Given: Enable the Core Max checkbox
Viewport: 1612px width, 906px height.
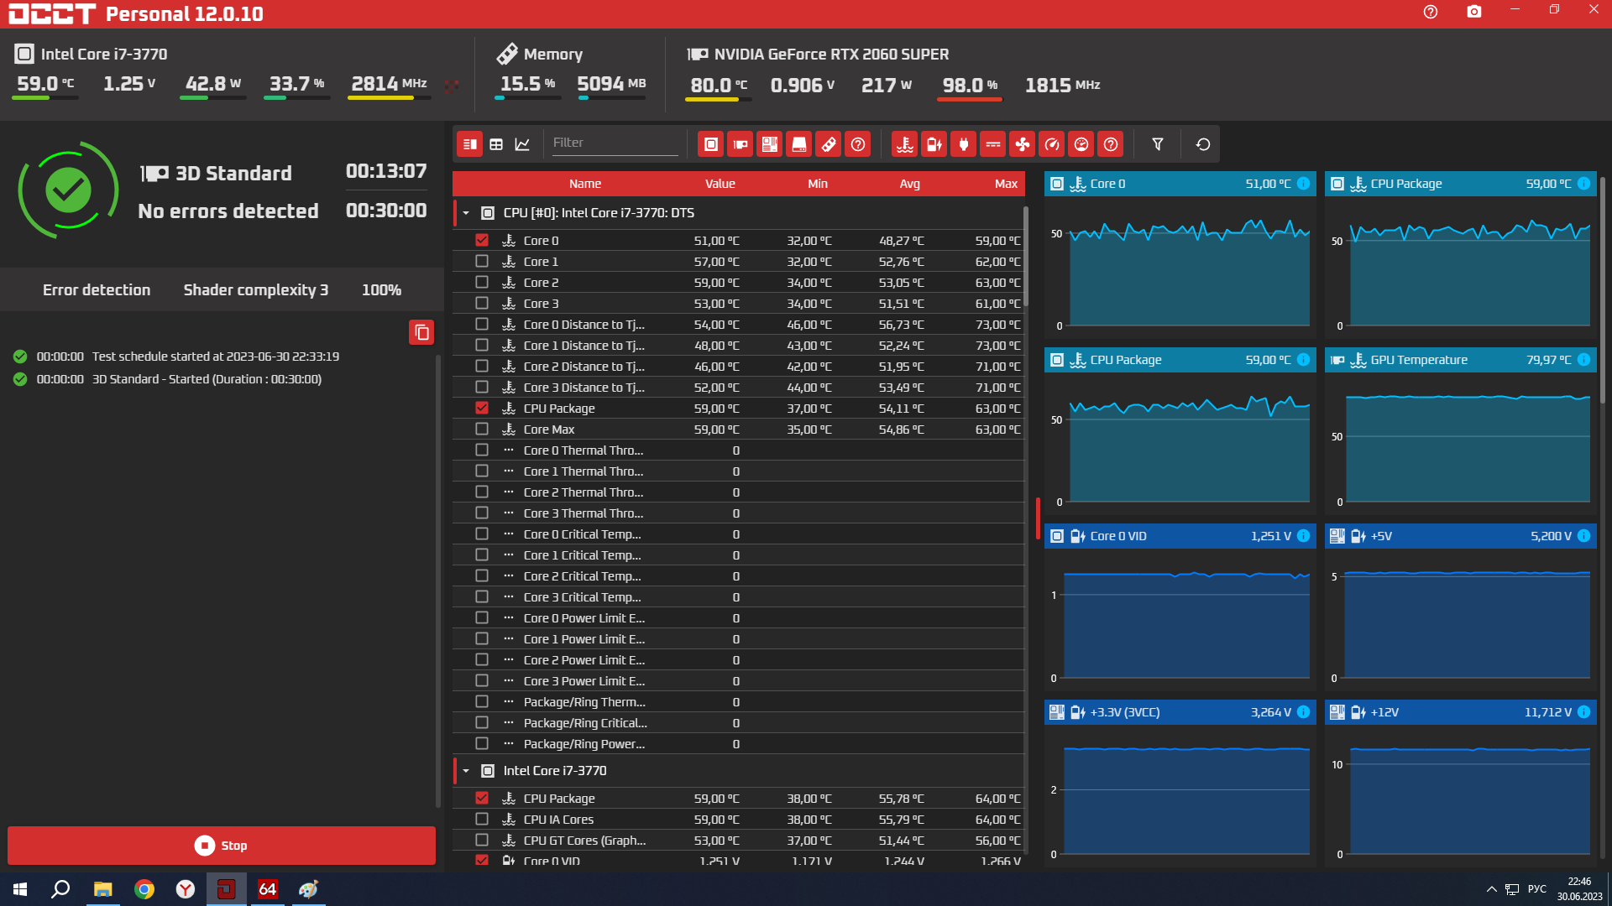Looking at the screenshot, I should click(x=482, y=430).
